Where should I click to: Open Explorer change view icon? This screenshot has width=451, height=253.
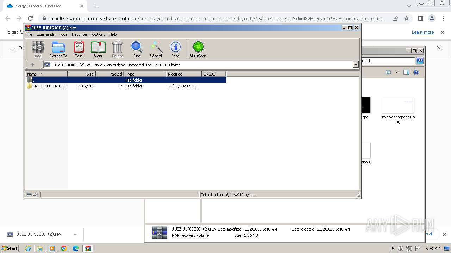tap(388, 72)
